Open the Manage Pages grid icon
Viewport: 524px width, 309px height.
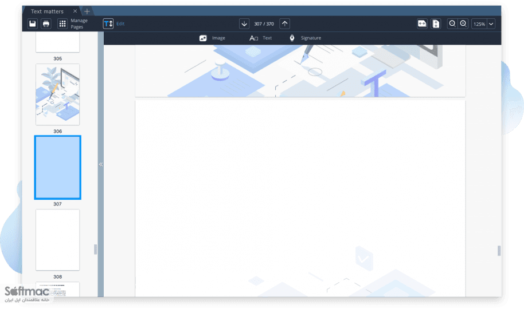point(62,23)
